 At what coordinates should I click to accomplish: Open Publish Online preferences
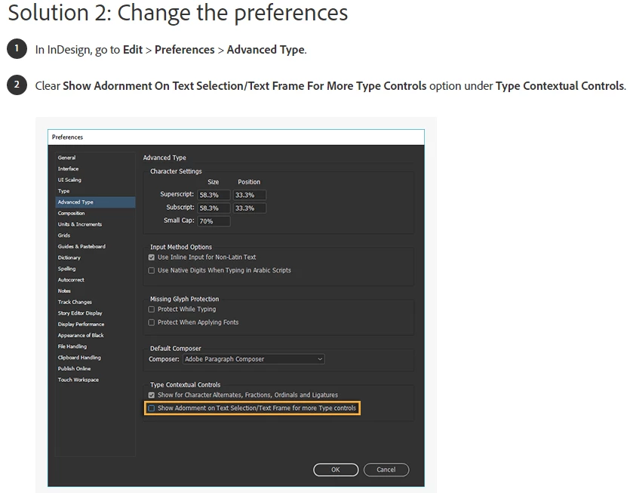74,368
